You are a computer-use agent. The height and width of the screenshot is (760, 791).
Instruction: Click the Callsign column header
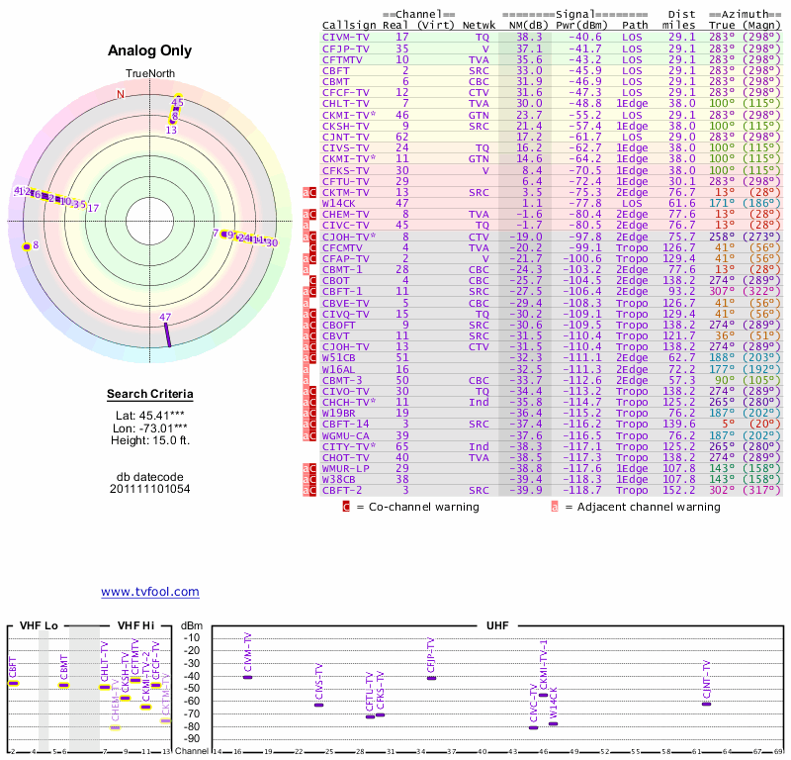349,26
